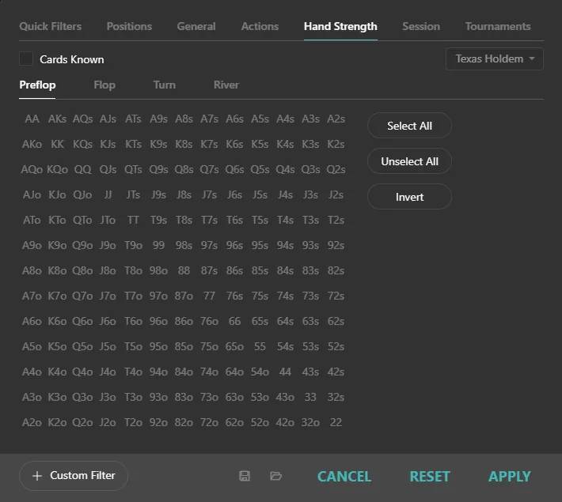The height and width of the screenshot is (502, 562).
Task: Go to the Tournaments tab
Action: tap(498, 26)
